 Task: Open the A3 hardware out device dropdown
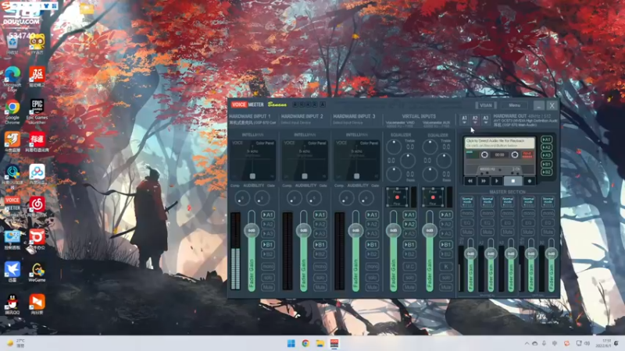click(485, 120)
